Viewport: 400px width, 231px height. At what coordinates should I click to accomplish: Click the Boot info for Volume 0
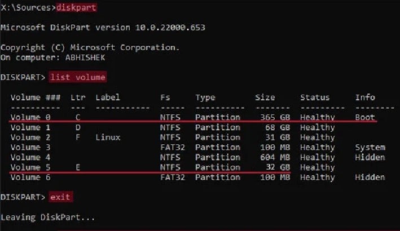point(365,117)
